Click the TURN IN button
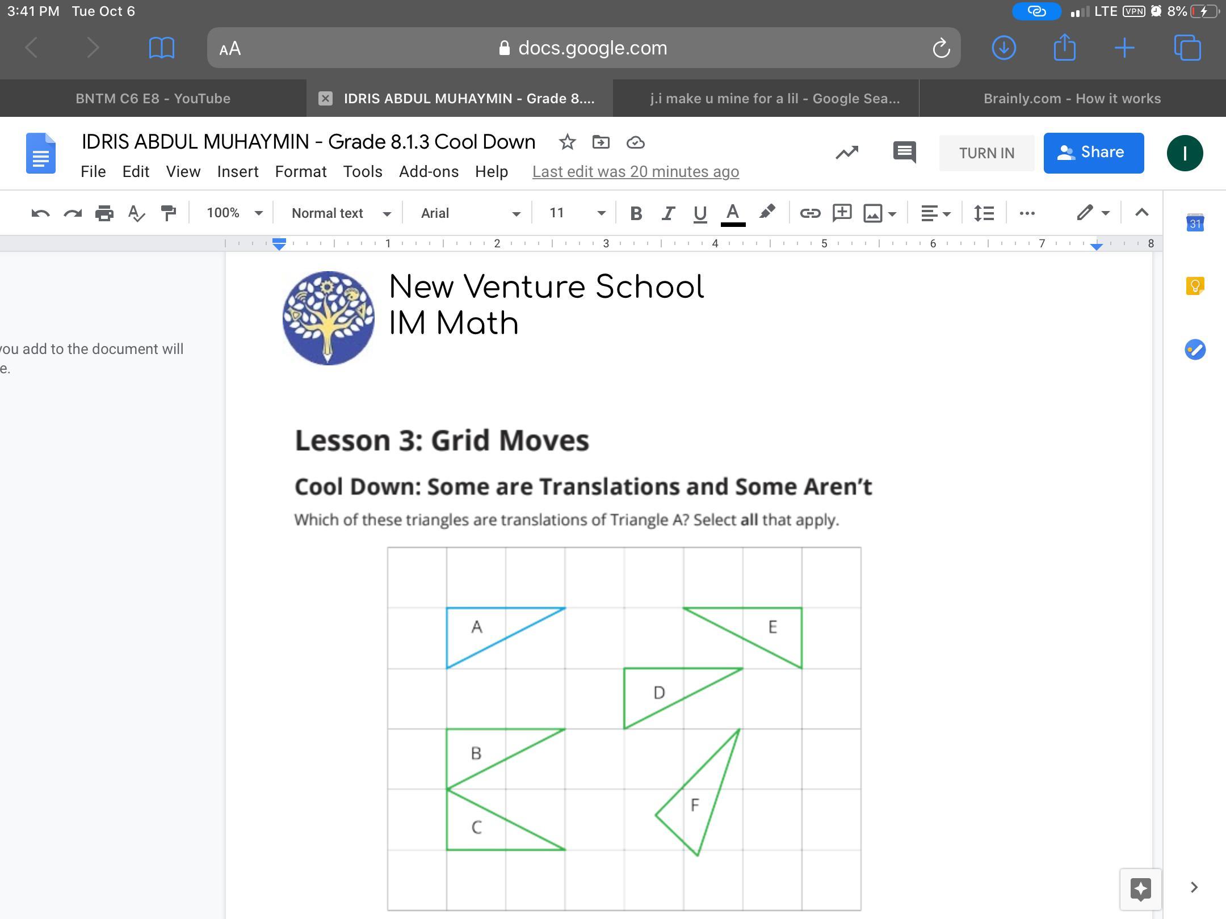Viewport: 1226px width, 919px height. (986, 153)
